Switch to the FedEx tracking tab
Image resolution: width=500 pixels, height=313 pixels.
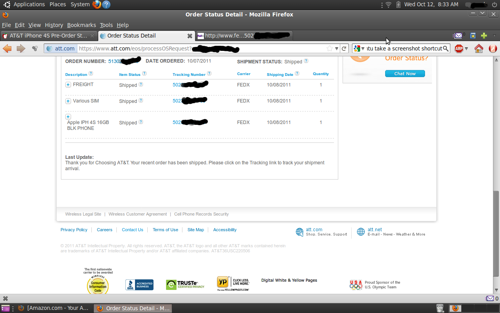pos(243,36)
